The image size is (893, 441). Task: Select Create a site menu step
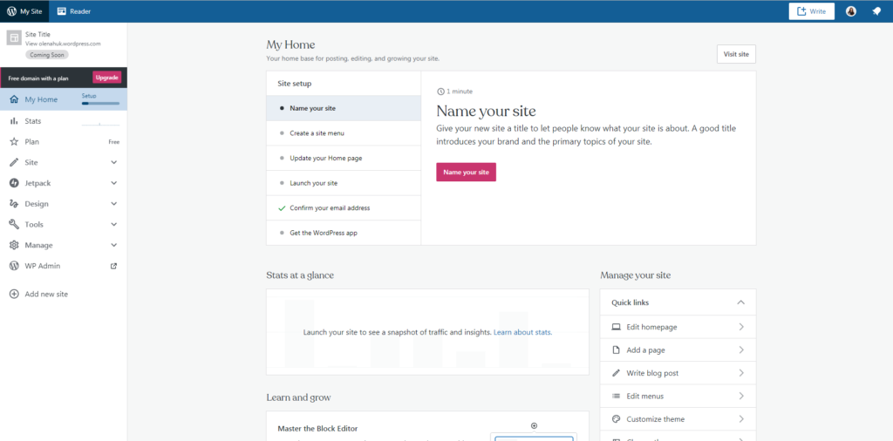[x=344, y=133]
